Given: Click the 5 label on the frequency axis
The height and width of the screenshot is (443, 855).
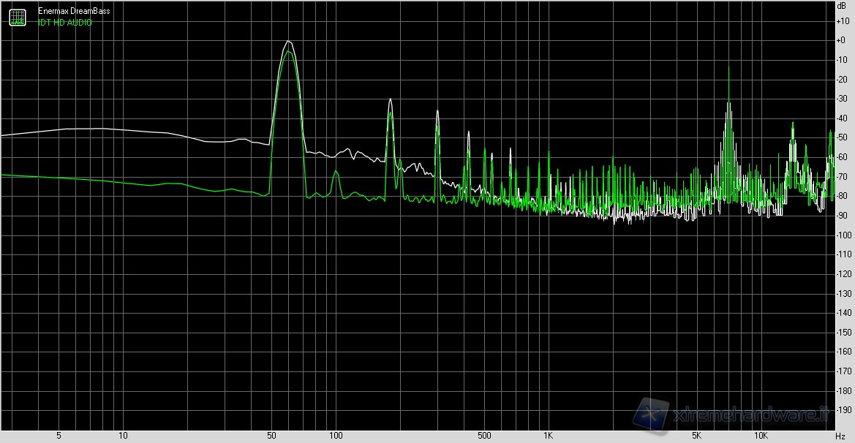Looking at the screenshot, I should (x=59, y=436).
